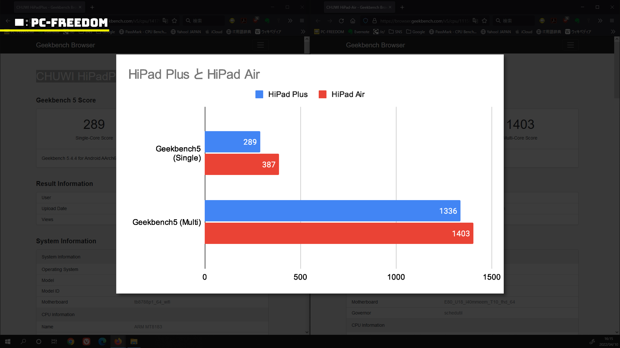The width and height of the screenshot is (620, 348).
Task: Launch Vivaldi from the Windows taskbar
Action: [86, 342]
